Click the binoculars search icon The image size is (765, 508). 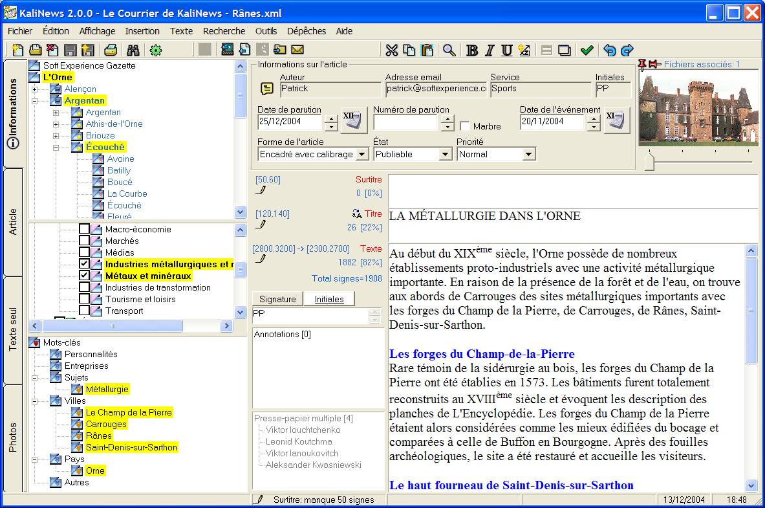pyautogui.click(x=133, y=50)
